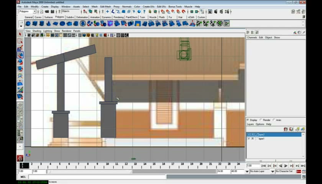Screen dimensions: 322x184
Task: Play animation backwards
Action: 280,166
